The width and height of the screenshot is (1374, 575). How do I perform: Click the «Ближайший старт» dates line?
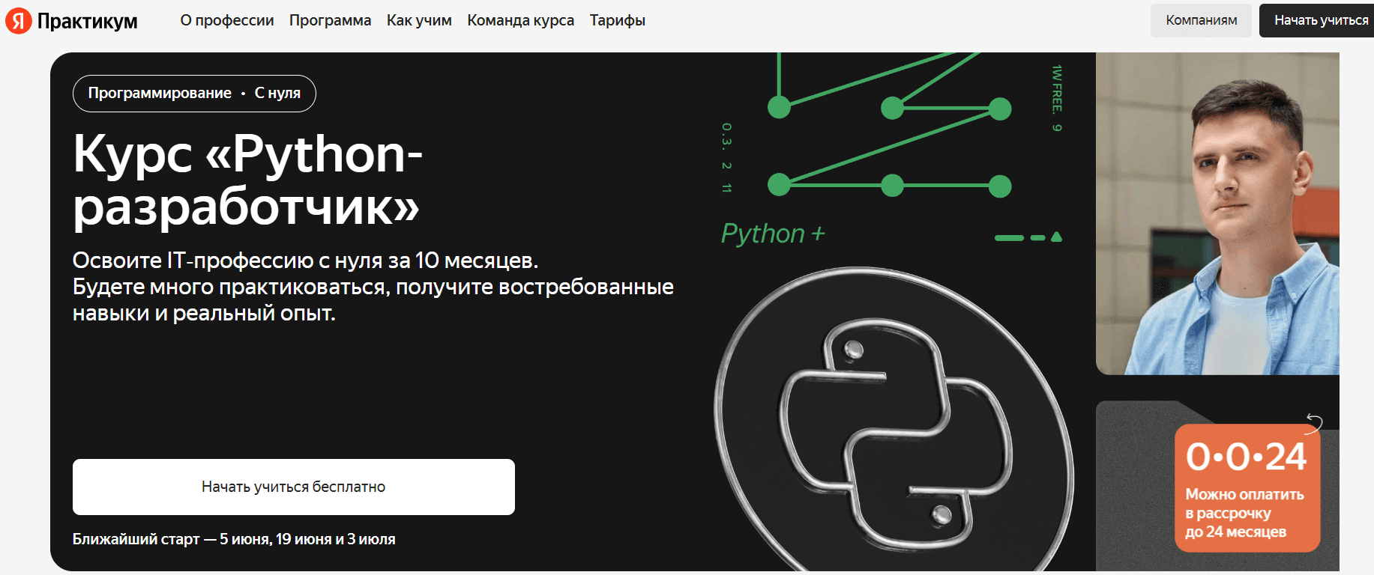[x=234, y=539]
